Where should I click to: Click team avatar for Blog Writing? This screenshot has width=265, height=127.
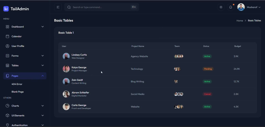[176, 81]
